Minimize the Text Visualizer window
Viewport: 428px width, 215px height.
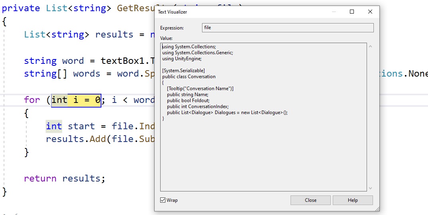coord(334,12)
